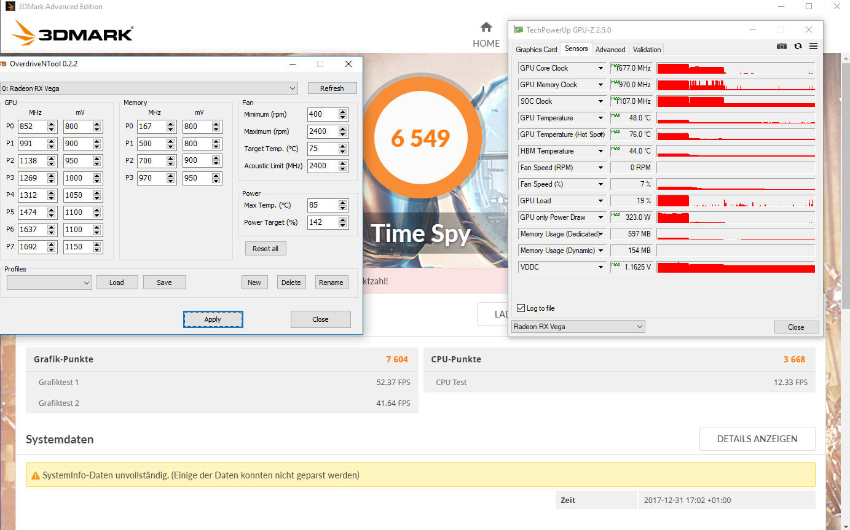
Task: Click the 3DMark logo
Action: coord(73,33)
